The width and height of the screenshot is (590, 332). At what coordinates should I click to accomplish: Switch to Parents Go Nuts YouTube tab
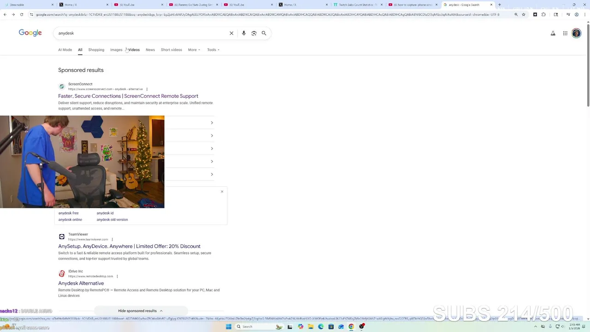pyautogui.click(x=193, y=5)
